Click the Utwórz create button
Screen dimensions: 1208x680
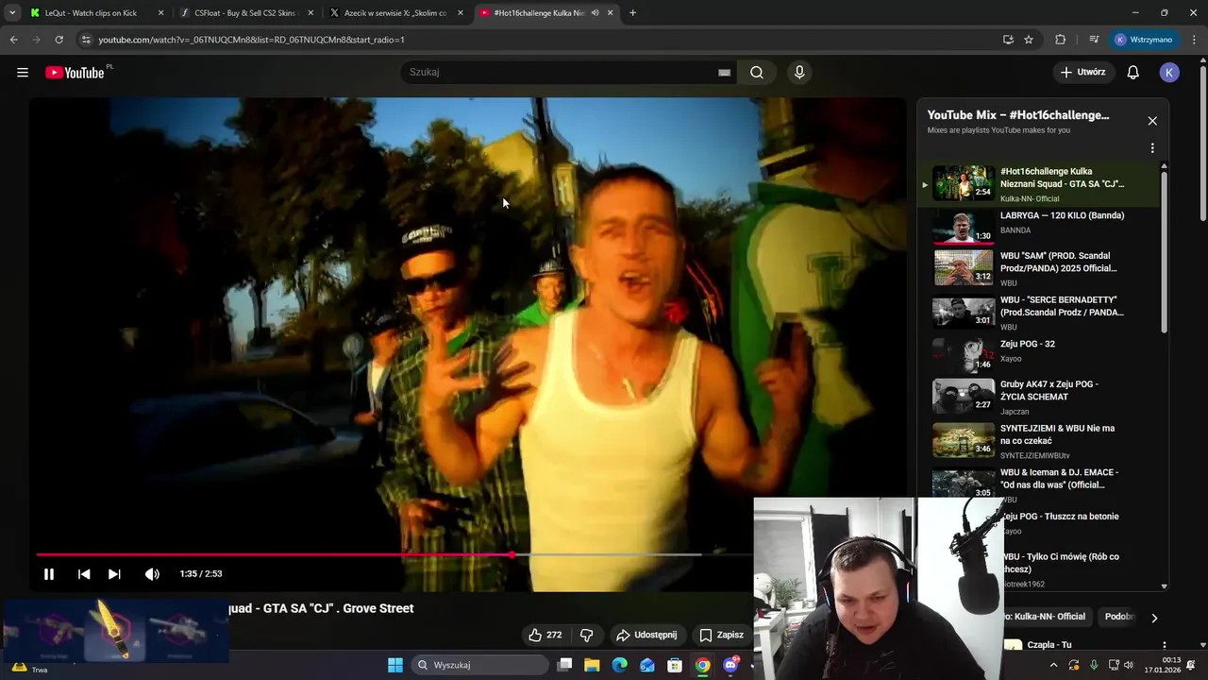pos(1083,73)
